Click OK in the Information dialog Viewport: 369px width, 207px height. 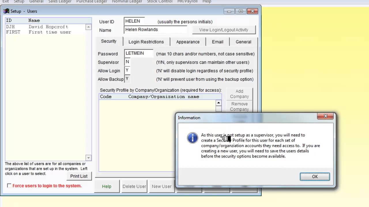pyautogui.click(x=315, y=177)
